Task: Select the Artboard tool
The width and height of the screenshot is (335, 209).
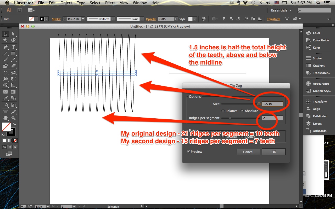Action: 5,112
